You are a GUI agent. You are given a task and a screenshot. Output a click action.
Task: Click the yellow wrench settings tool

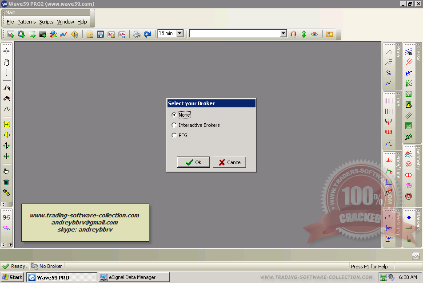(x=6, y=193)
